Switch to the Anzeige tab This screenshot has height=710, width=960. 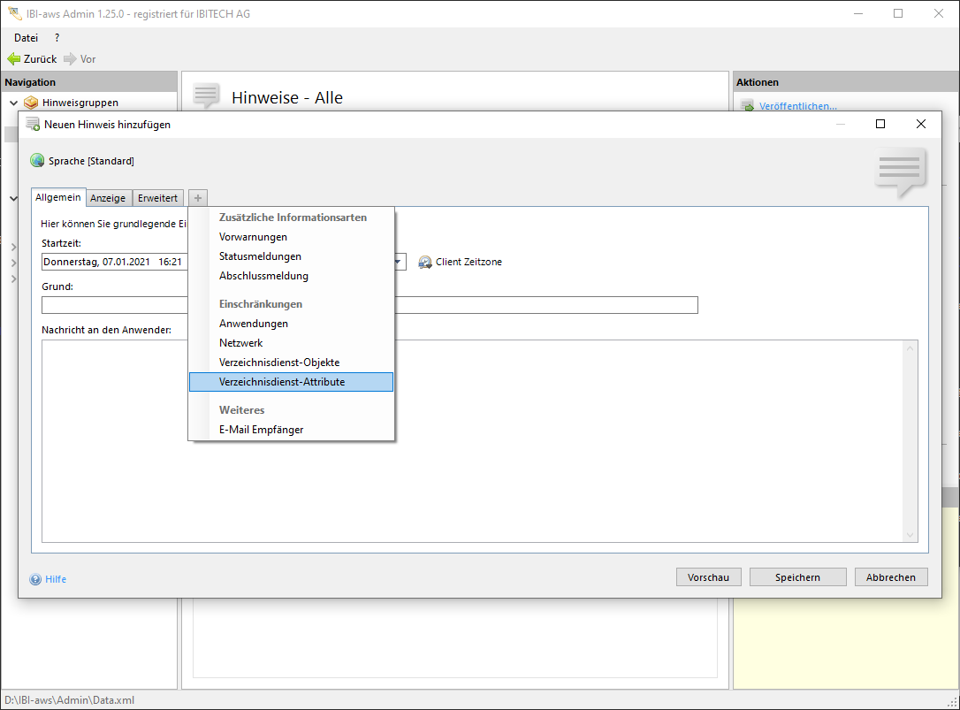108,198
